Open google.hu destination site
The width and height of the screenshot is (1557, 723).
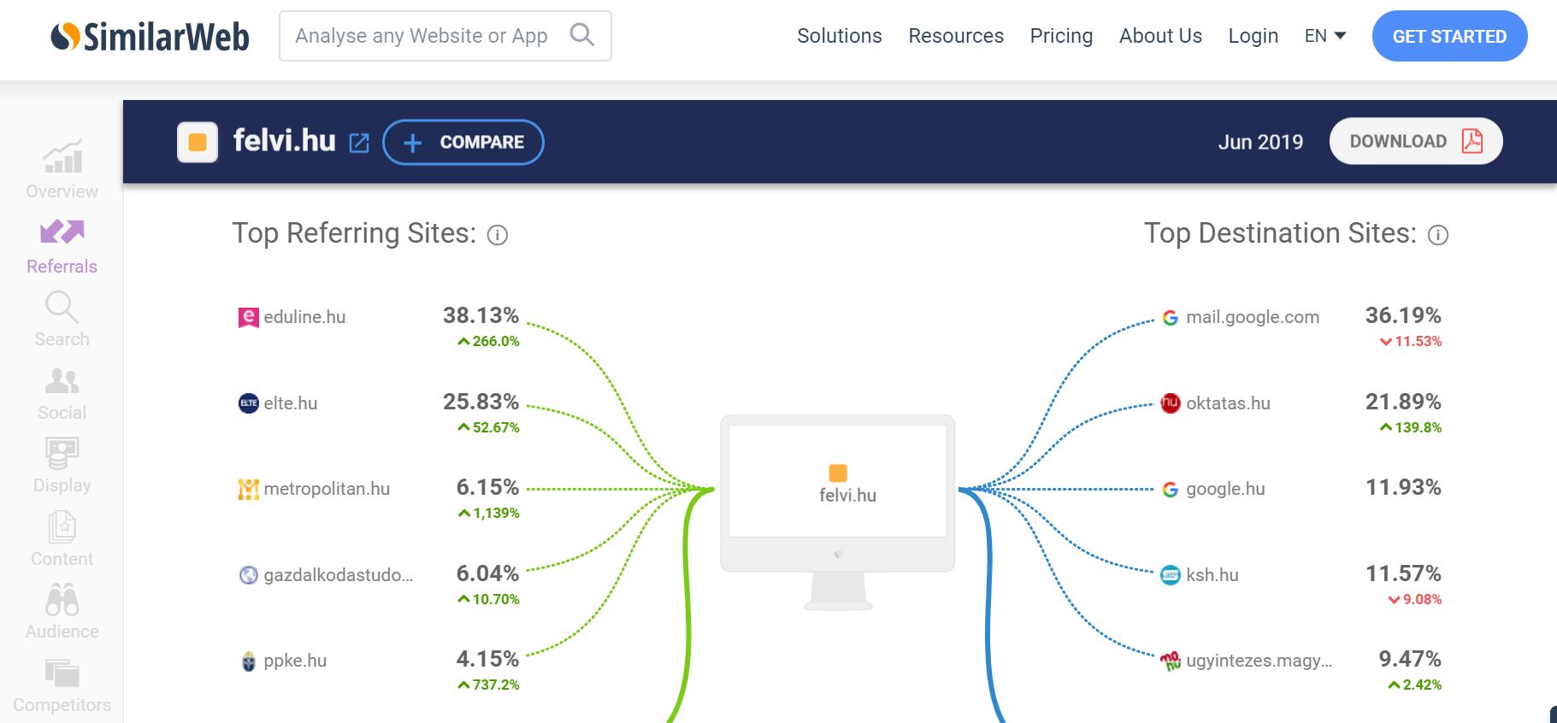1225,489
